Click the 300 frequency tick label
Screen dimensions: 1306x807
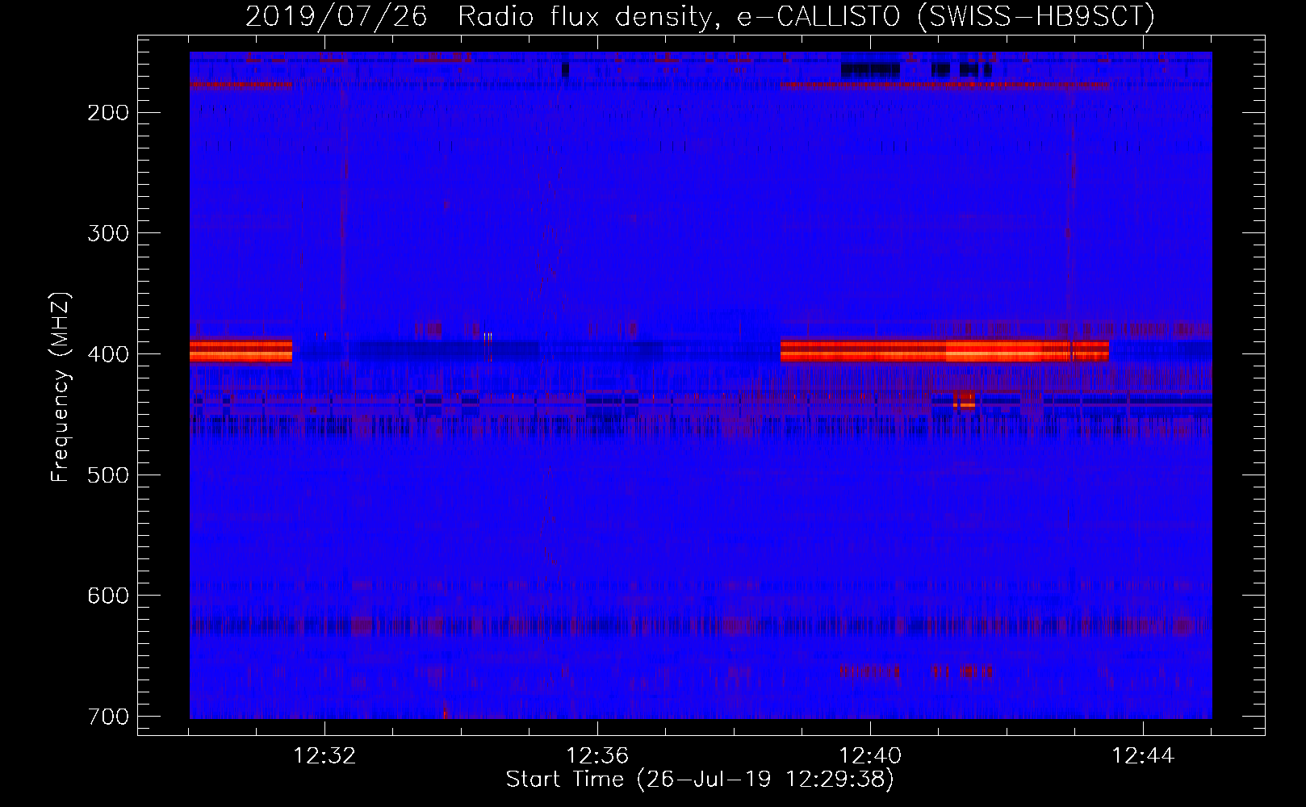[107, 233]
